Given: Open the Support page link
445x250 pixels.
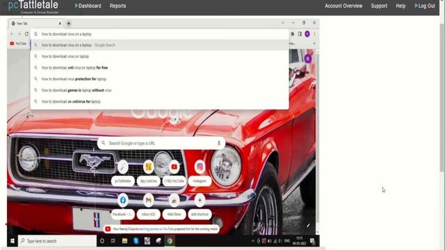Looking at the screenshot, I should pyautogui.click(x=379, y=6).
